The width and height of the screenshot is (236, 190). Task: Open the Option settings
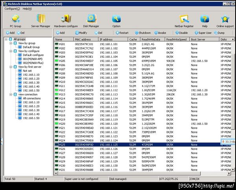pos(116,21)
